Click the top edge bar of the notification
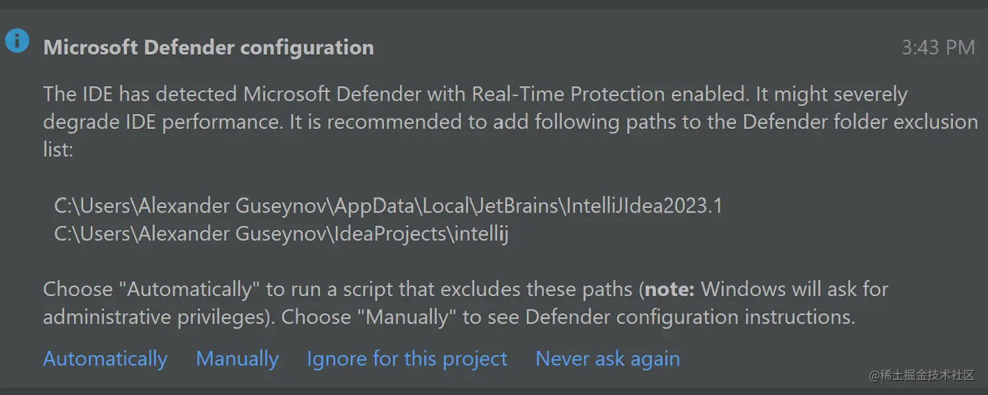 [x=494, y=4]
